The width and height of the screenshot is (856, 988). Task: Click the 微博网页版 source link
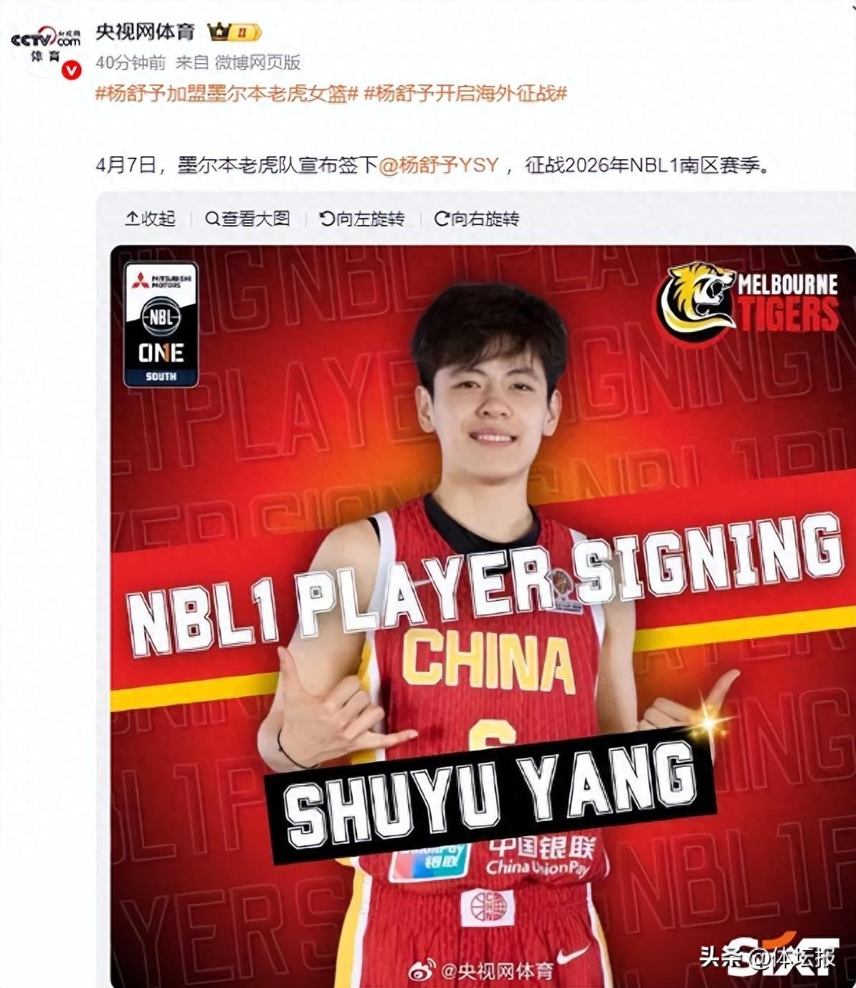coord(258,62)
